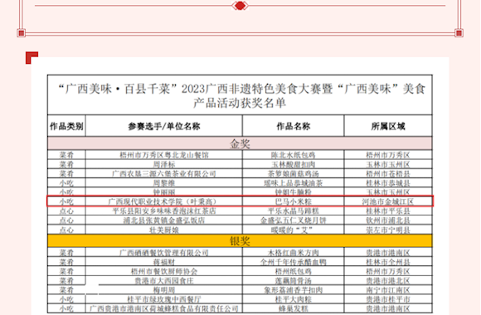The height and width of the screenshot is (315, 481).
Task: Click '平乐县阳安乡味味香泡沫红茶店' cell
Action: coord(164,211)
